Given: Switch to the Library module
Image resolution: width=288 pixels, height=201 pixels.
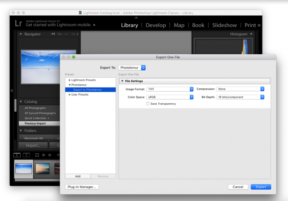Looking at the screenshot, I should click(x=130, y=25).
